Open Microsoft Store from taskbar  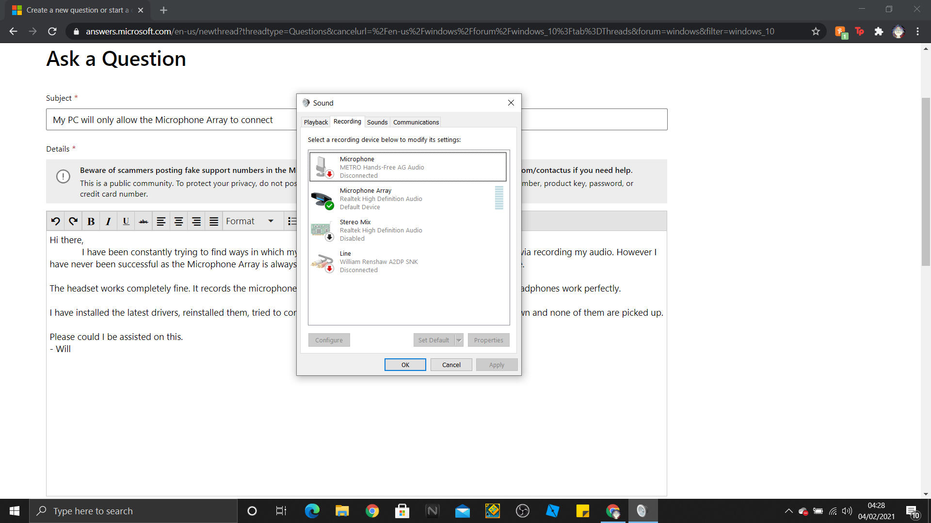click(402, 511)
